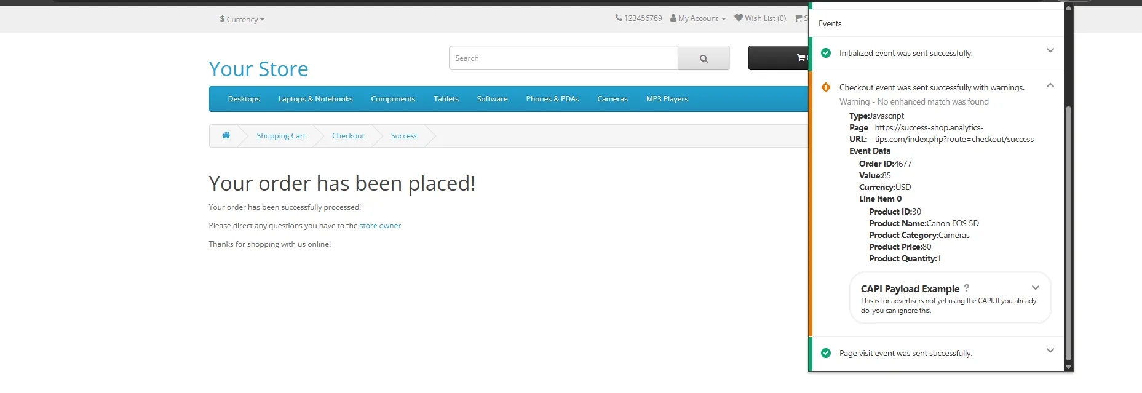
Task: Expand the Initialized event details
Action: tap(1050, 50)
